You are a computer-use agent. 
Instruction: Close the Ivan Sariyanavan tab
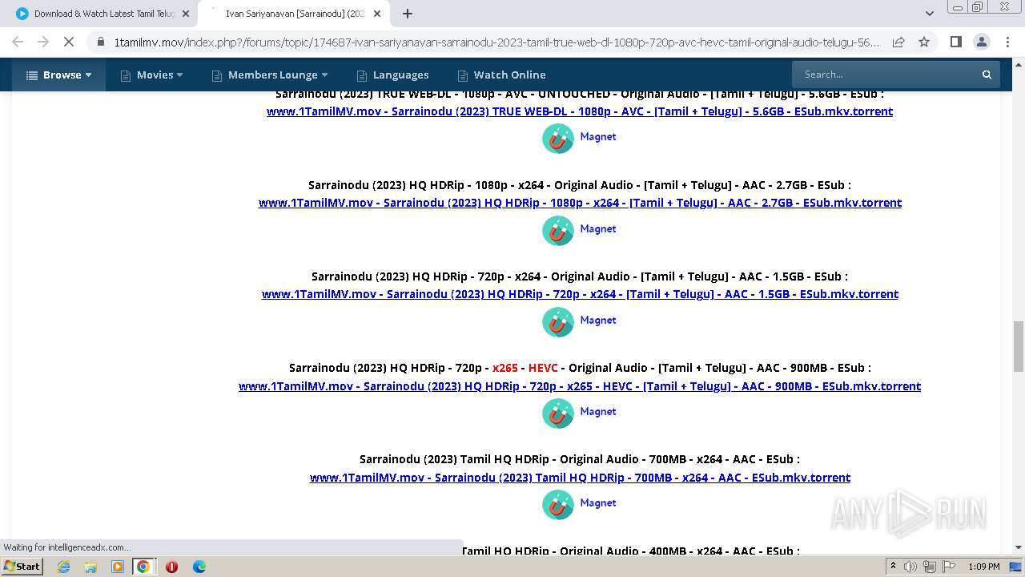click(377, 14)
